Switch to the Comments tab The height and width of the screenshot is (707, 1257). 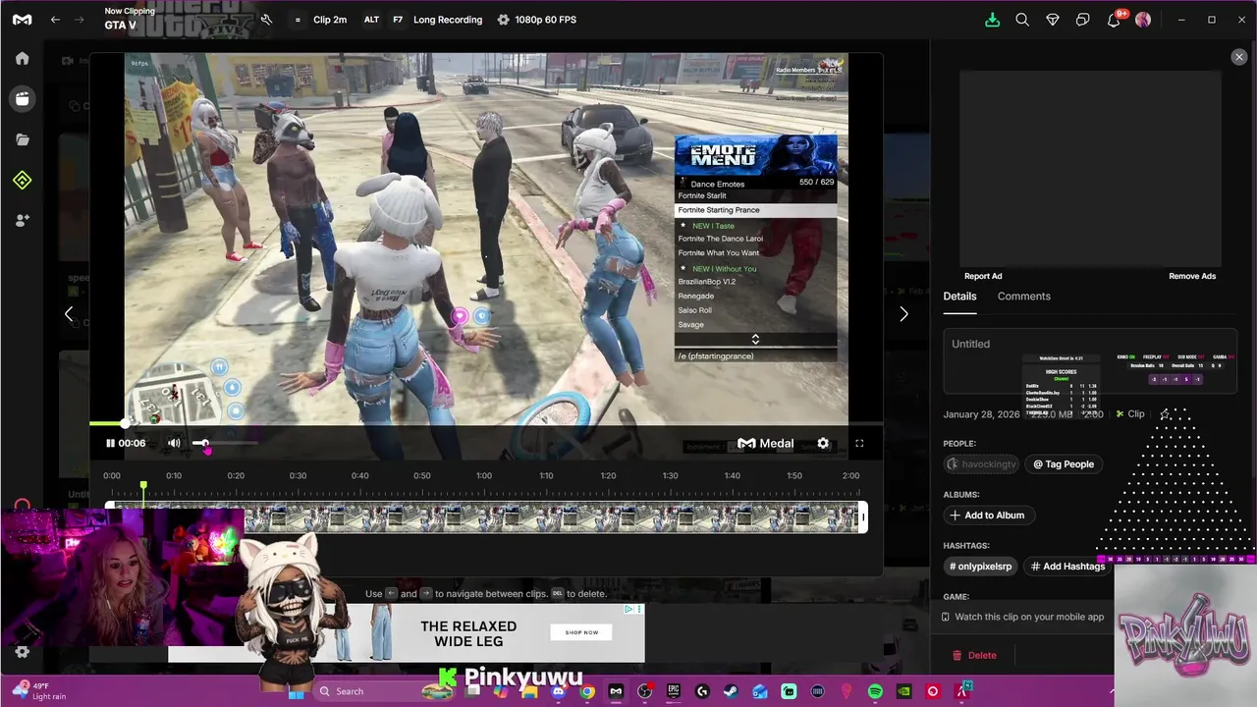(x=1023, y=297)
